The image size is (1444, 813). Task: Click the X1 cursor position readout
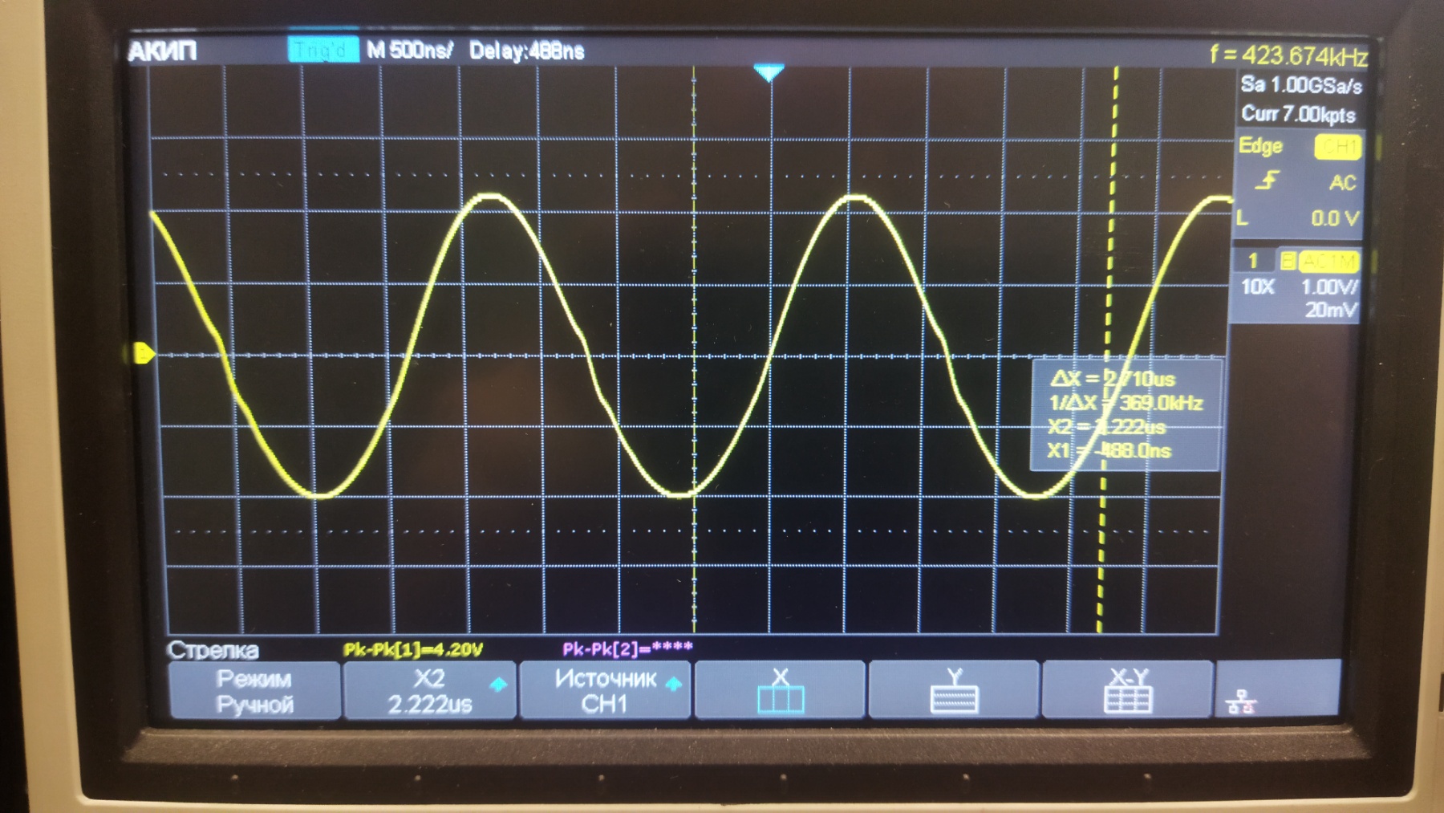[x=1109, y=451]
